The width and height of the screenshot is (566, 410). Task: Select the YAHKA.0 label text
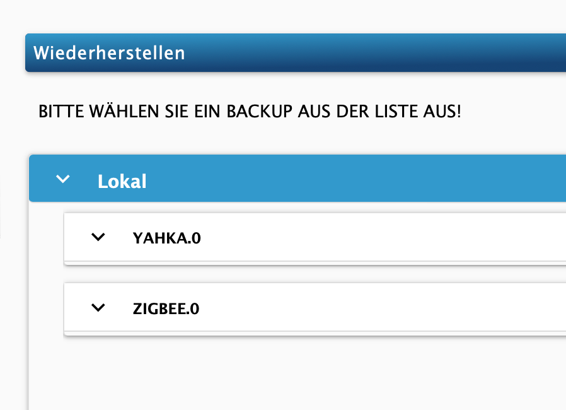167,238
